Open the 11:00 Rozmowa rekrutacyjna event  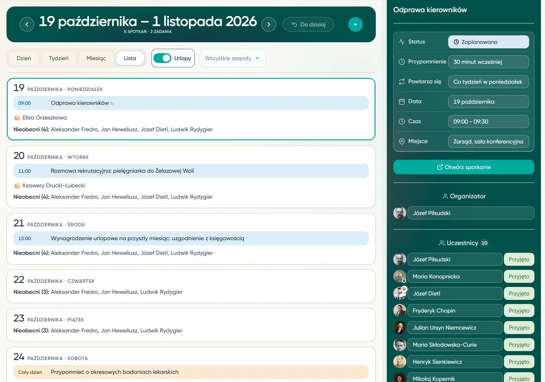click(x=191, y=171)
